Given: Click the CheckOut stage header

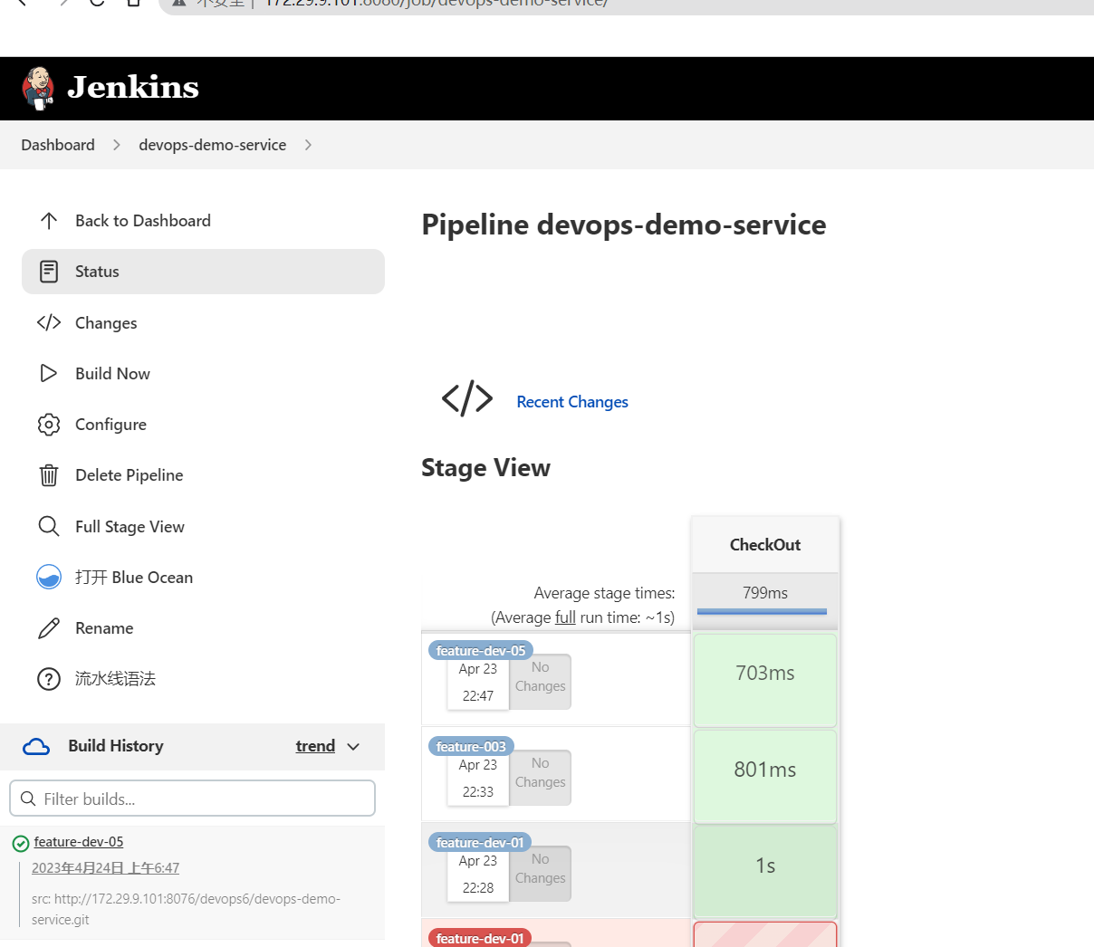Looking at the screenshot, I should (x=765, y=545).
